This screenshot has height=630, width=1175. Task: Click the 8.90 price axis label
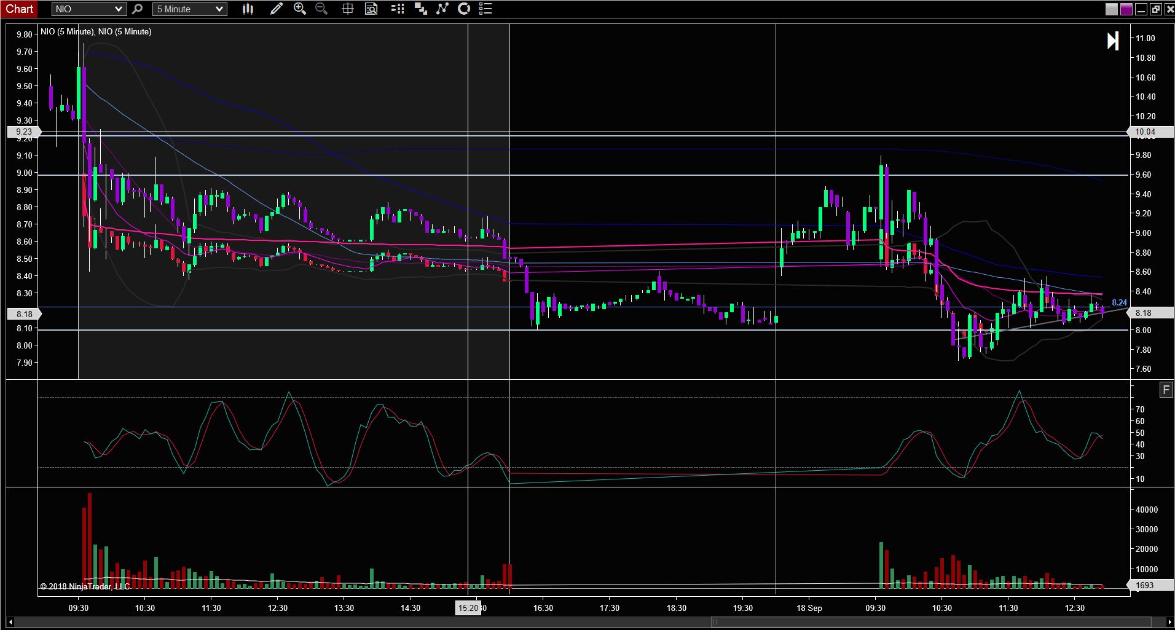coord(25,190)
